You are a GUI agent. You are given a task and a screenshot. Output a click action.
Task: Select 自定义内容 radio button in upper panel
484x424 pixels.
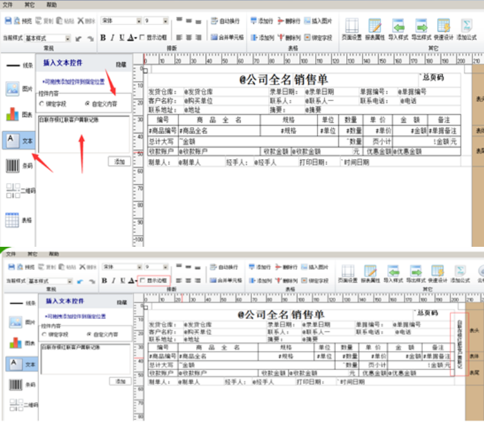pyautogui.click(x=88, y=103)
